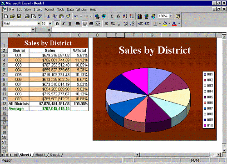
Task: Click Sort Descending Z-A icon
Action: 132,16
